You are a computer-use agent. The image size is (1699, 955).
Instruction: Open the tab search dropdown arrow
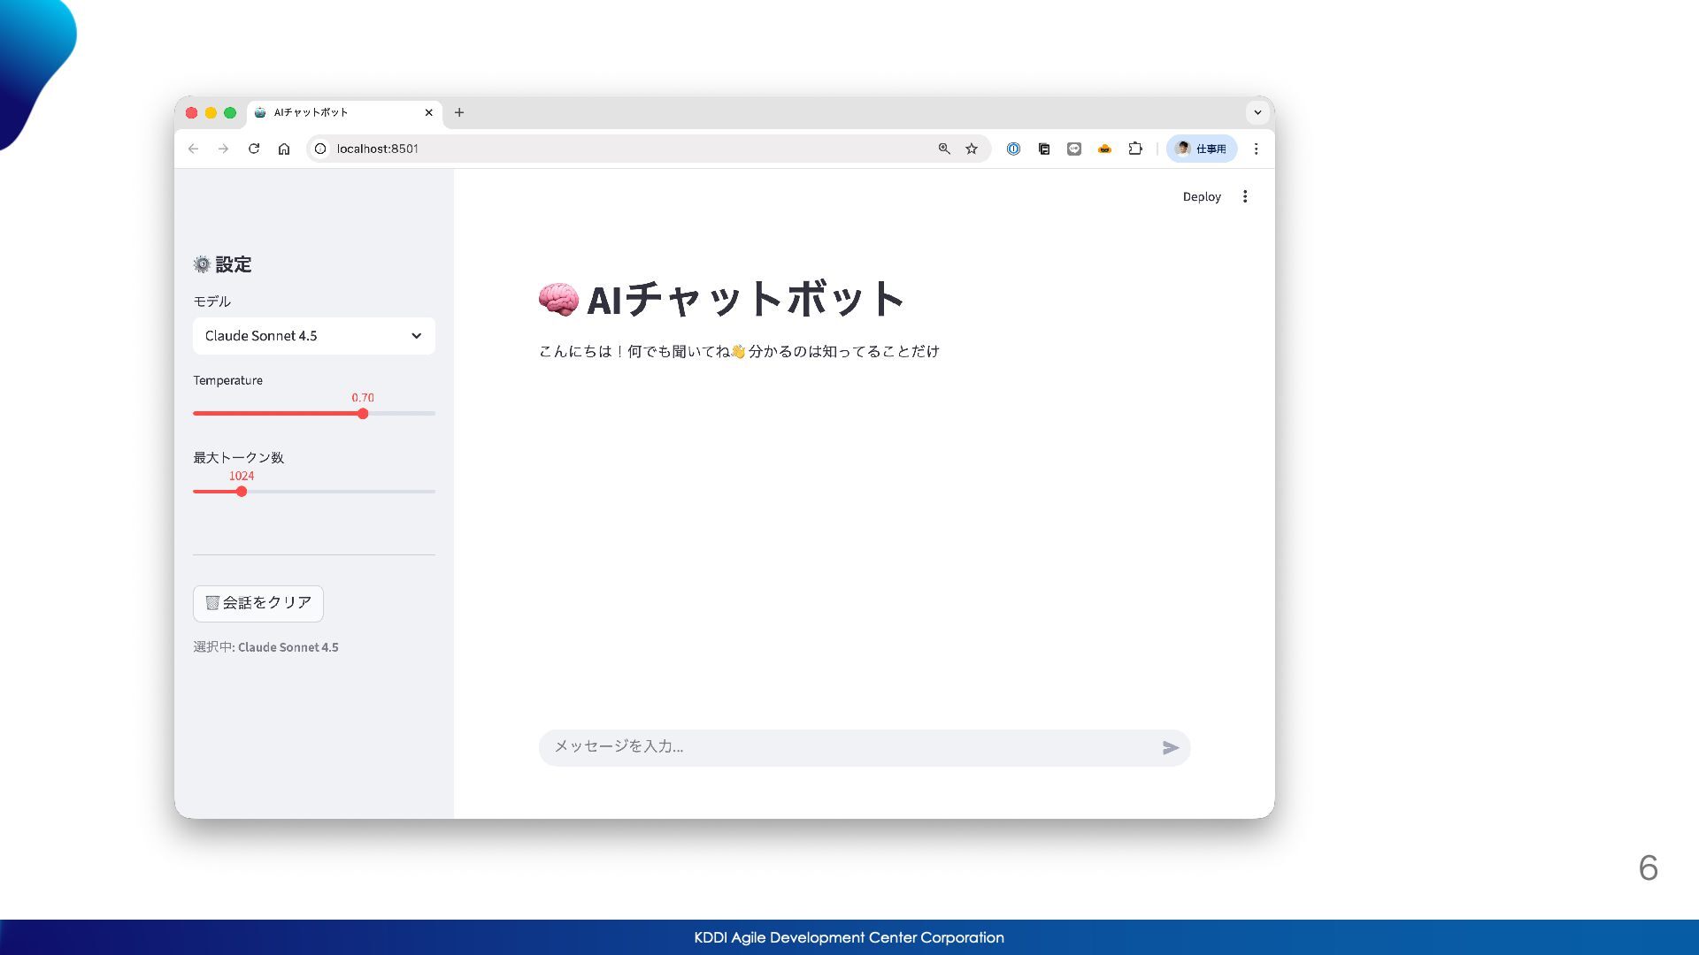click(x=1257, y=112)
